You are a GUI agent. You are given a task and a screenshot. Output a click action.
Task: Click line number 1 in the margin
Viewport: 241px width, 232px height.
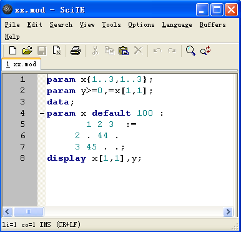pyautogui.click(x=22, y=79)
